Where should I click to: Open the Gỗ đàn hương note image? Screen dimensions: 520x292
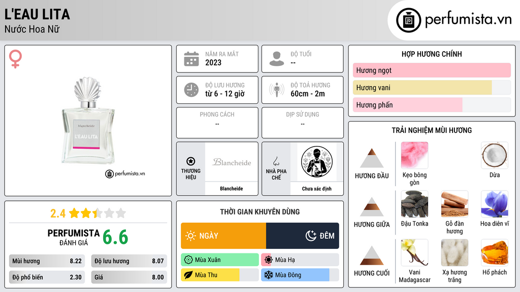(454, 204)
